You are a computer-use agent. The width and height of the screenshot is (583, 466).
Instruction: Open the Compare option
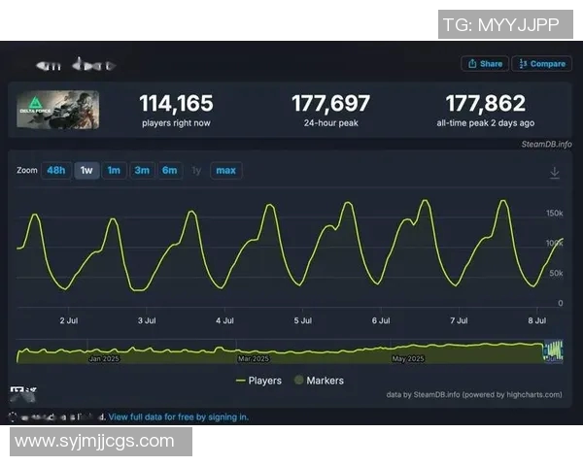(x=541, y=64)
